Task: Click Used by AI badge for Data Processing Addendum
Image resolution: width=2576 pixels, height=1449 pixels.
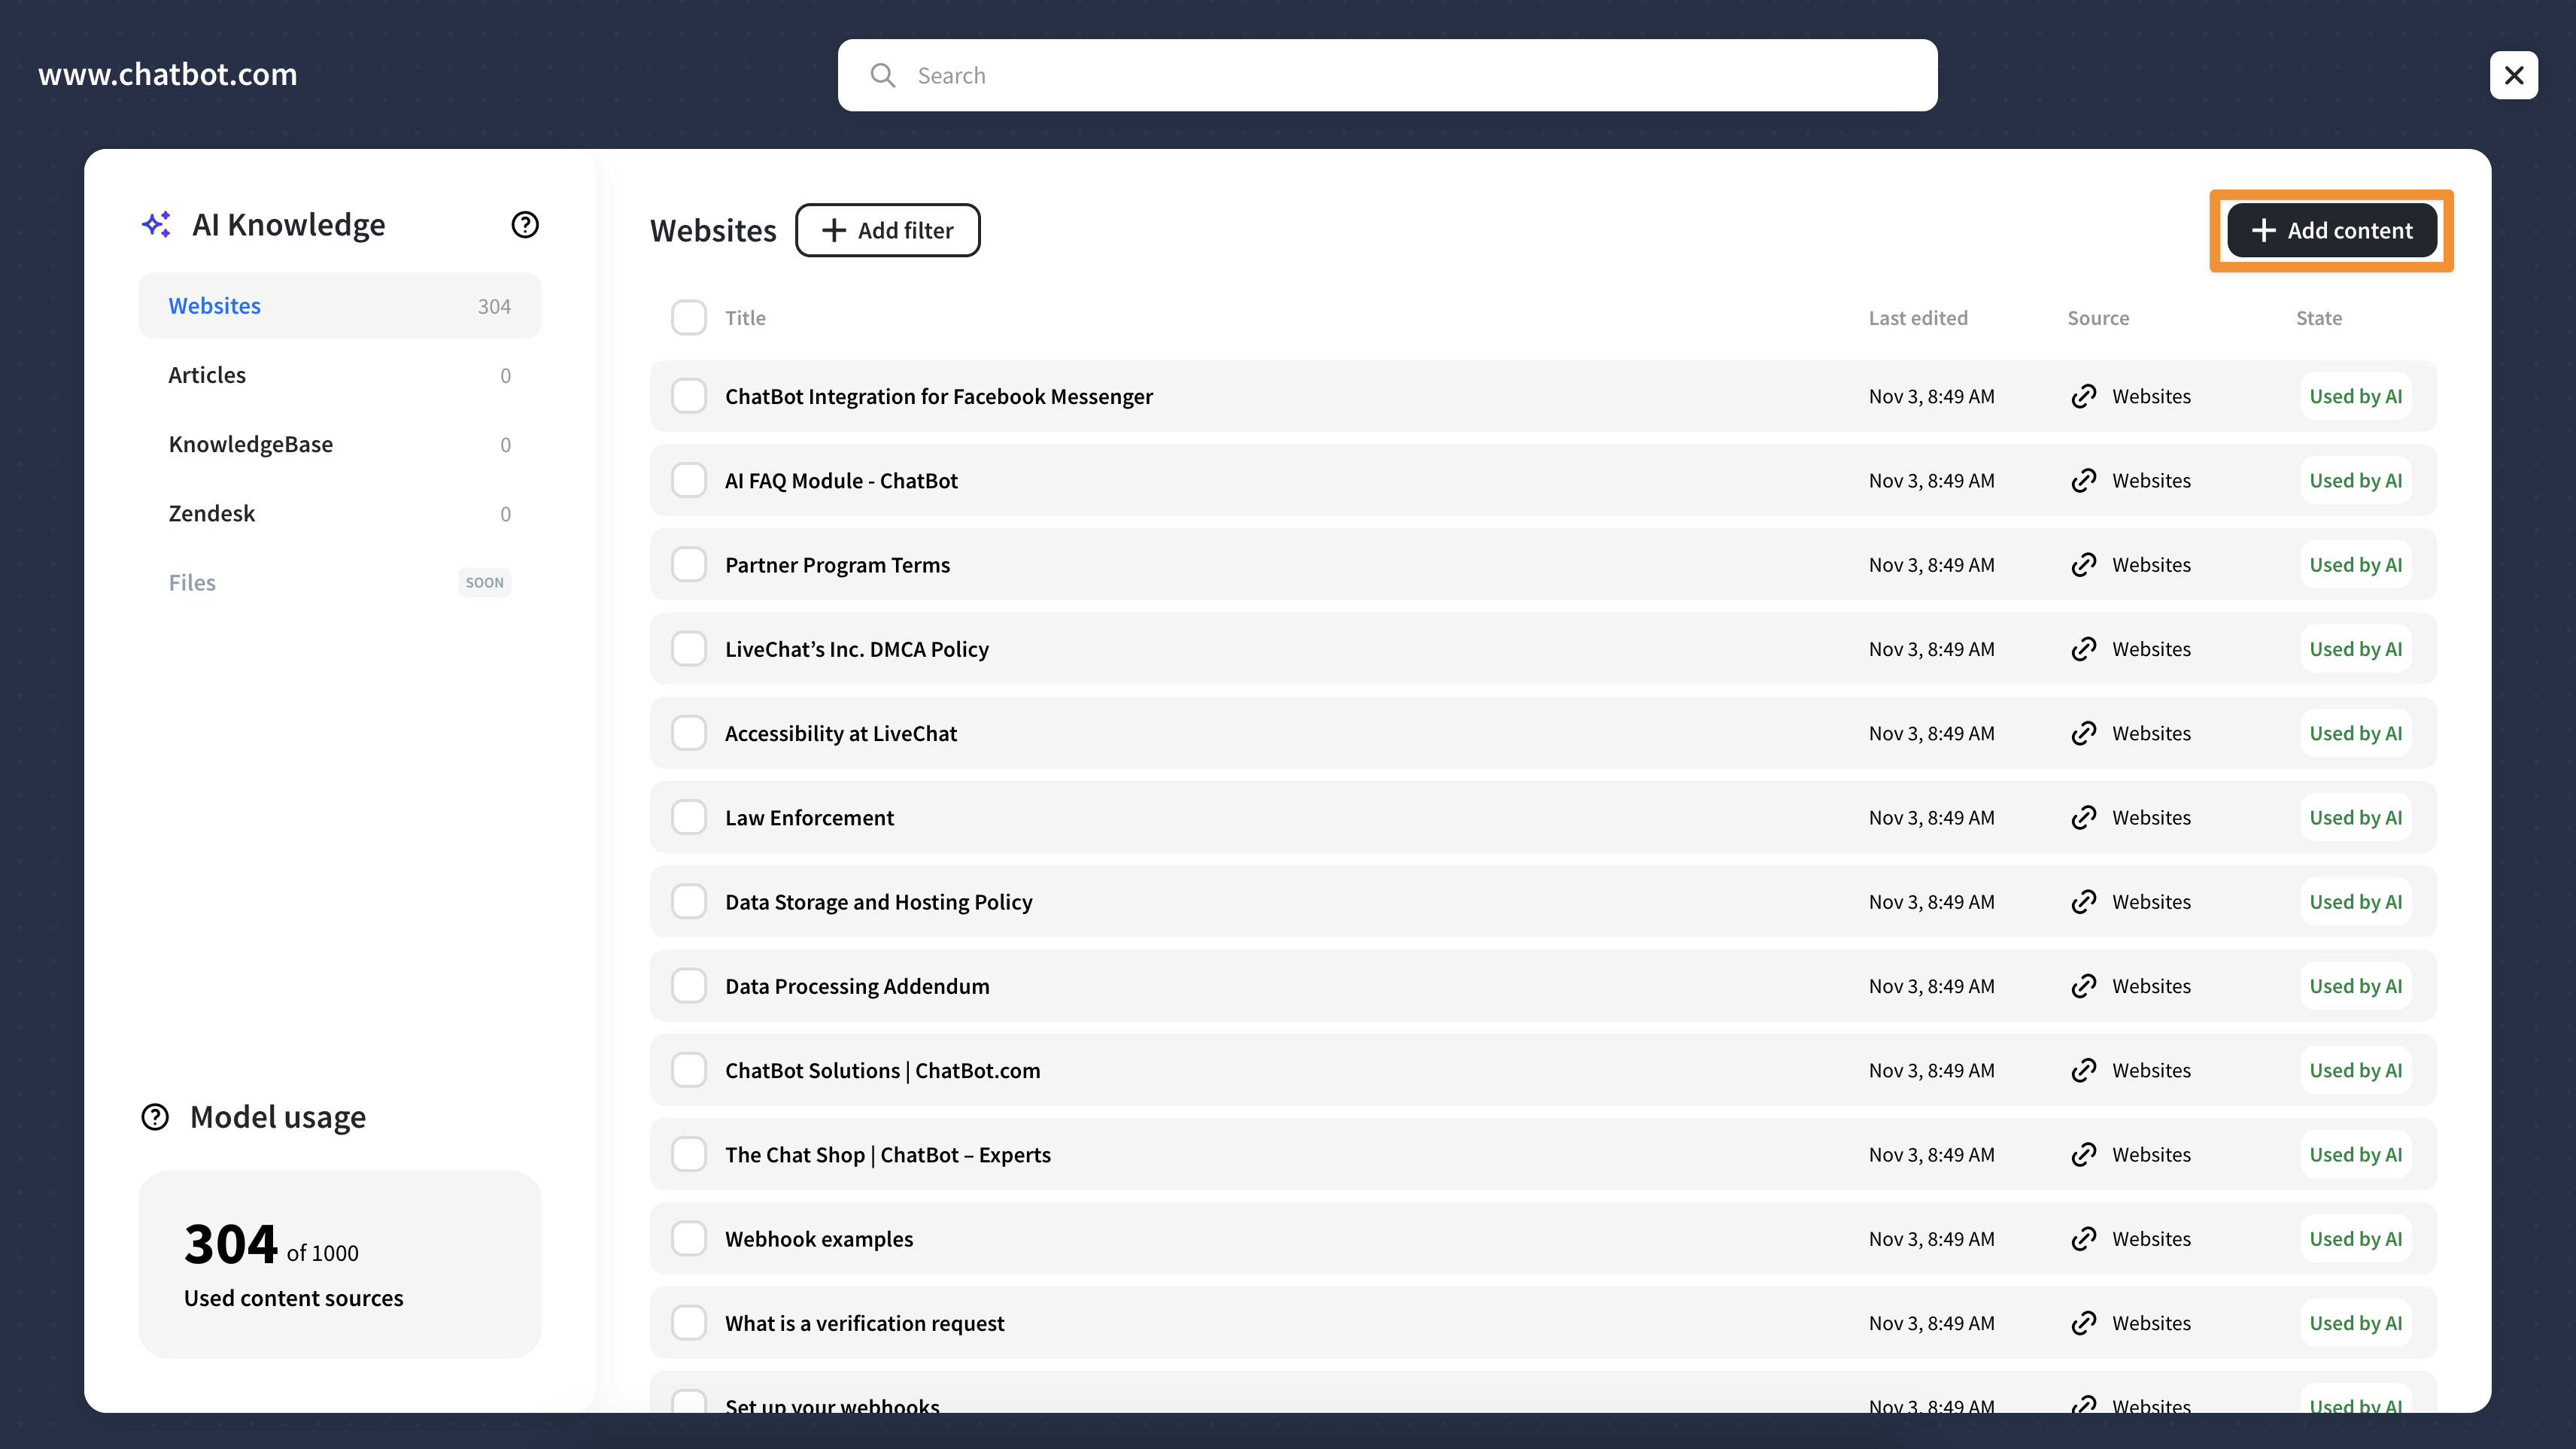Action: click(x=2355, y=986)
